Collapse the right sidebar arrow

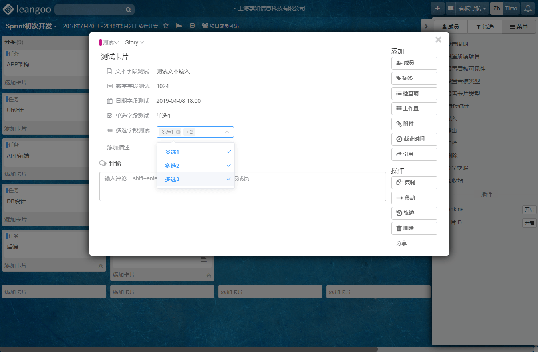click(426, 26)
